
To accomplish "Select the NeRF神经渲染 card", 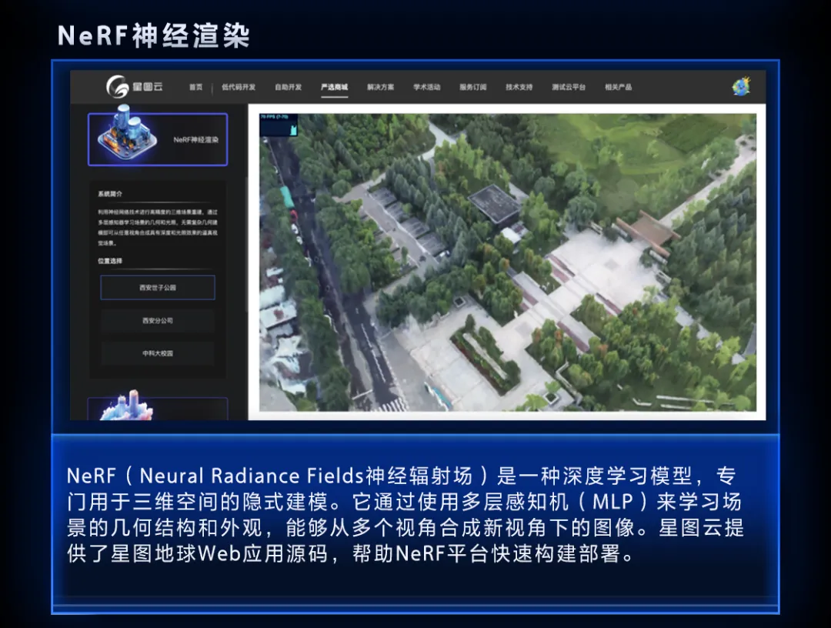I will 158,139.
